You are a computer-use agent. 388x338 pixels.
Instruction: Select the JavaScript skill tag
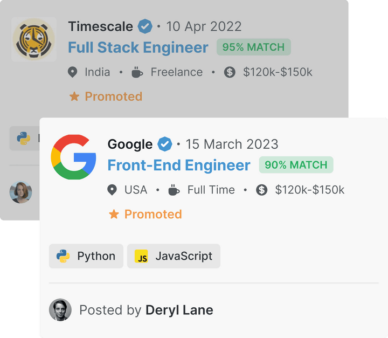(174, 256)
